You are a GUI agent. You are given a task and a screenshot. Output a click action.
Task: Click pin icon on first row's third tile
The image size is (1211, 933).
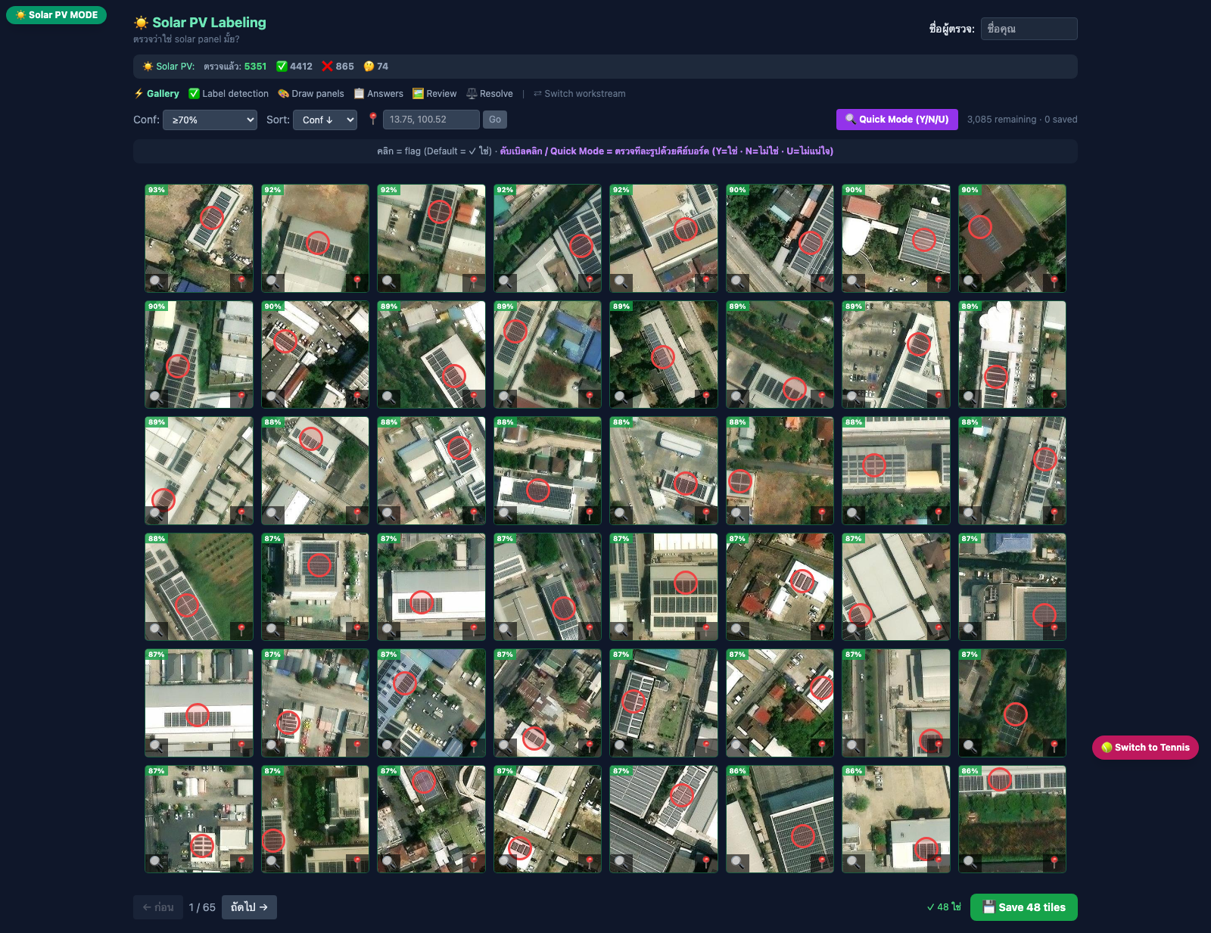tap(474, 282)
